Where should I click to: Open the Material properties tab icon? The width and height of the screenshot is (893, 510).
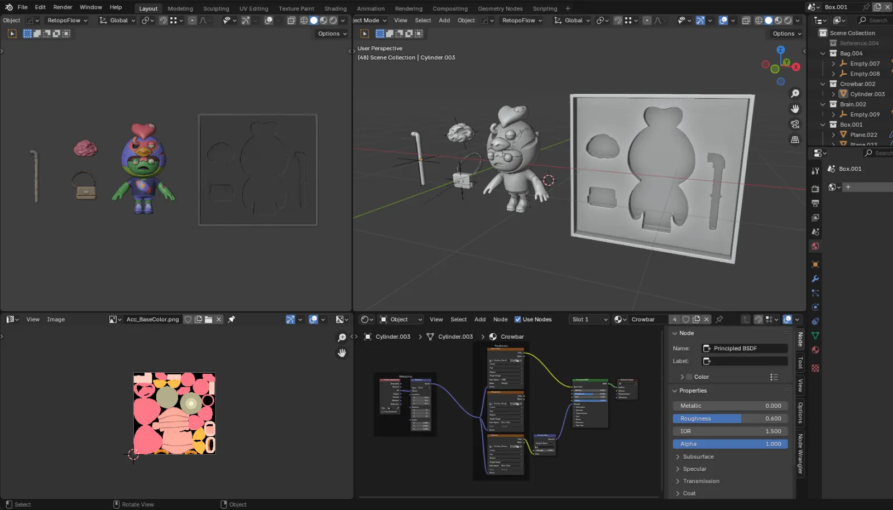(x=815, y=350)
